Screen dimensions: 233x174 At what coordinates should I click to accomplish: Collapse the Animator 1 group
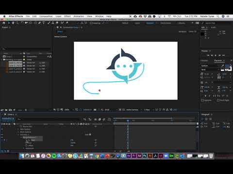coord(18,135)
